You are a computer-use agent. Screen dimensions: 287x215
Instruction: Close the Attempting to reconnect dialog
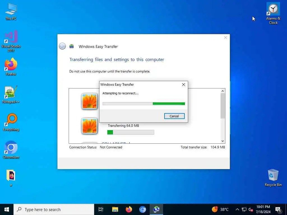coord(184,85)
